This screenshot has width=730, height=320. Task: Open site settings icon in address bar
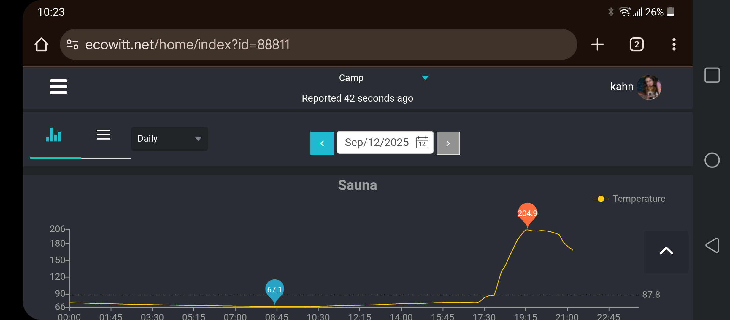tap(72, 44)
